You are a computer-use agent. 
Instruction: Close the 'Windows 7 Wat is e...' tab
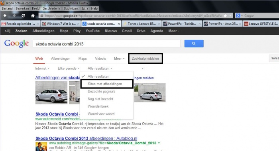pos(78,24)
